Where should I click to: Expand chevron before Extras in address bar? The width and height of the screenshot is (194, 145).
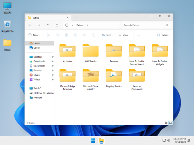pos(73,26)
